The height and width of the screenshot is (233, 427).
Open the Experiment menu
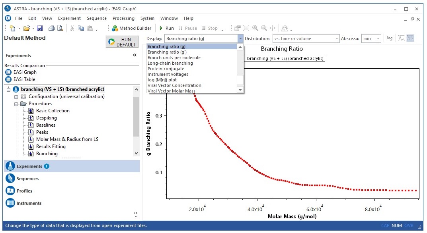click(x=69, y=18)
